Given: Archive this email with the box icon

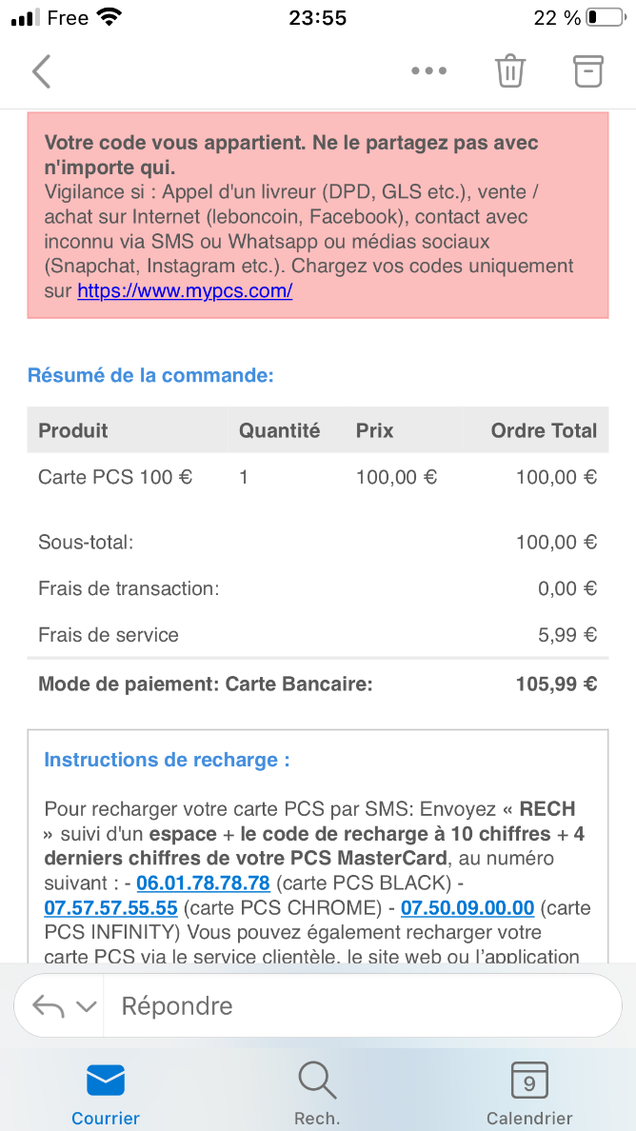Looking at the screenshot, I should pyautogui.click(x=587, y=70).
